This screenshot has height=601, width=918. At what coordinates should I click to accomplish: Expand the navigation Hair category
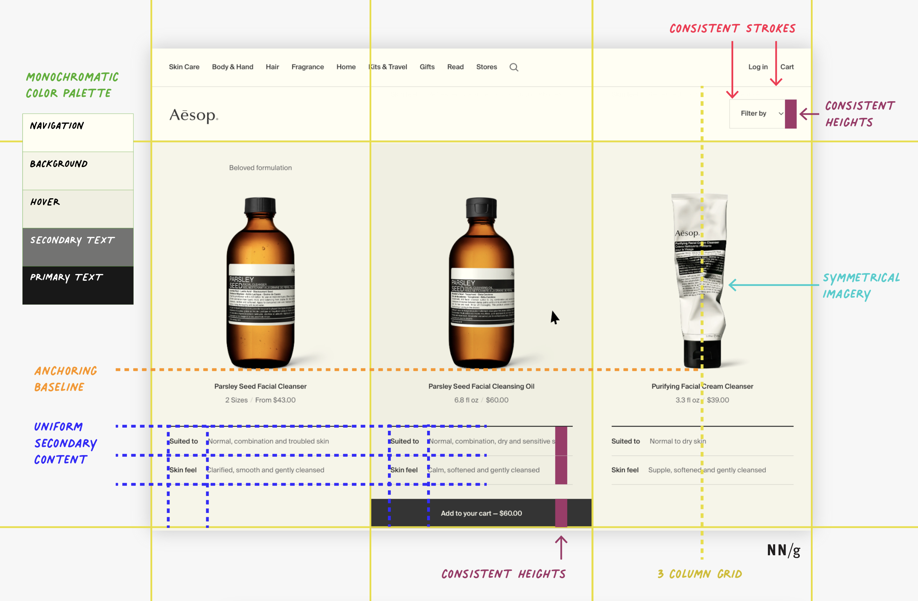272,67
